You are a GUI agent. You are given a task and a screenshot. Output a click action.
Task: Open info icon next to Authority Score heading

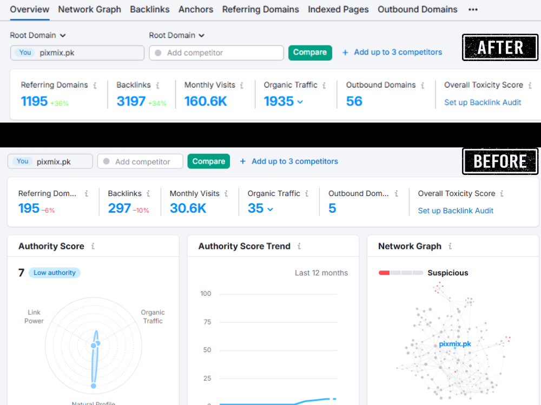pyautogui.click(x=93, y=246)
